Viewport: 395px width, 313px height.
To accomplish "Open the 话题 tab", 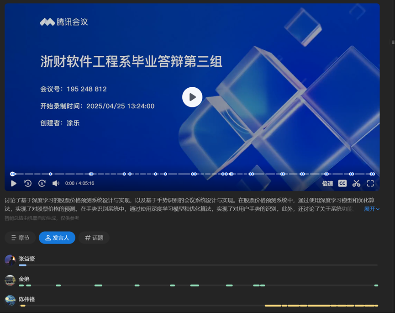I will coord(94,238).
